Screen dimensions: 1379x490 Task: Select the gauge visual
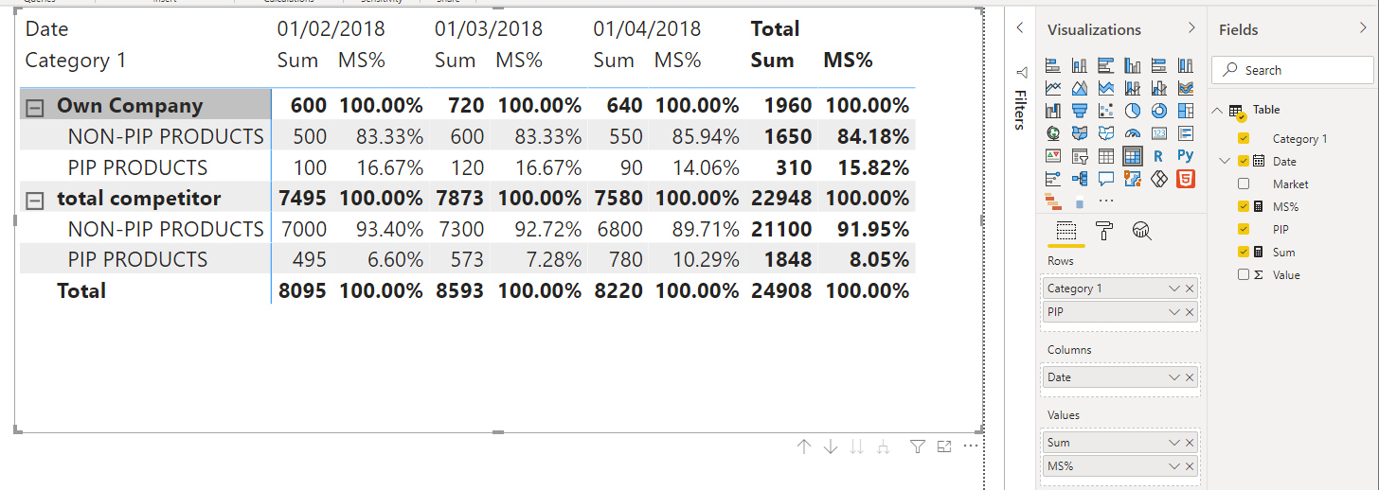(1132, 133)
